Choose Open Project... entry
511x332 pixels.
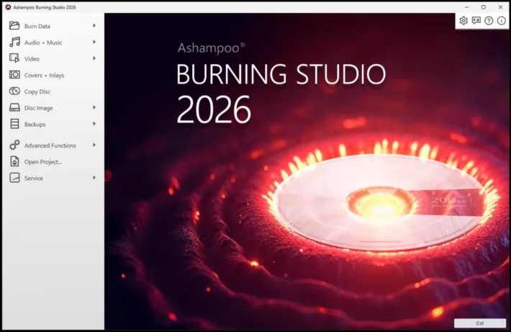tap(53, 162)
